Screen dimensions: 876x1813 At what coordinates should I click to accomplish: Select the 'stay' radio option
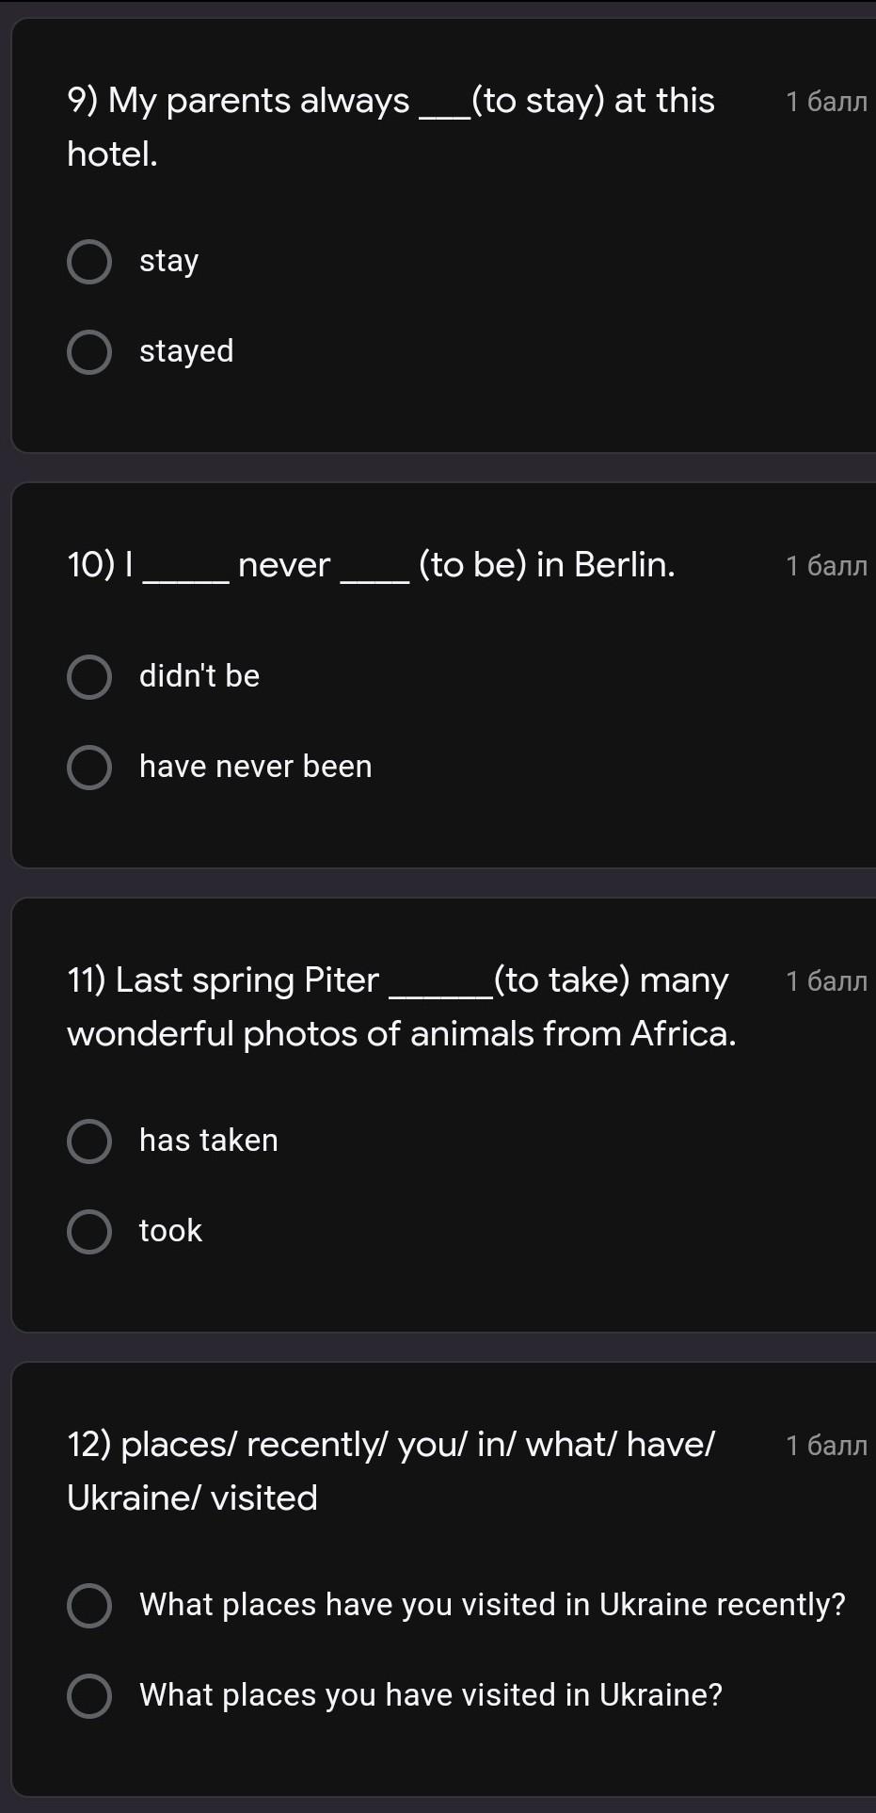(x=89, y=262)
